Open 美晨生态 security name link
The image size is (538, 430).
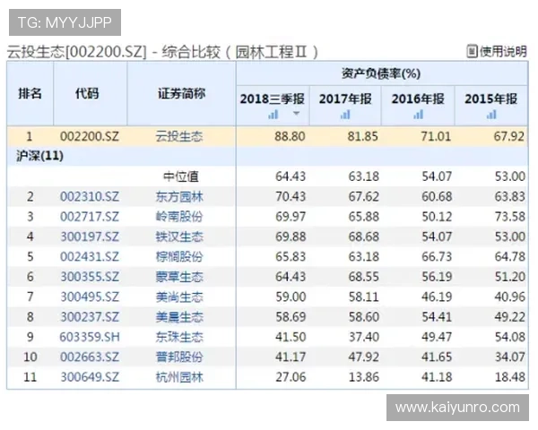point(179,317)
